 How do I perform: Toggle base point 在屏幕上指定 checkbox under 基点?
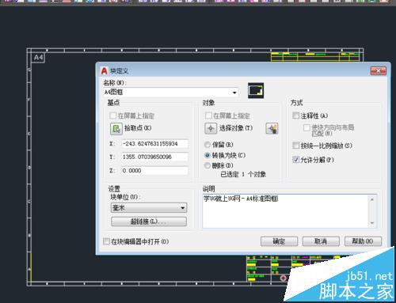point(112,116)
